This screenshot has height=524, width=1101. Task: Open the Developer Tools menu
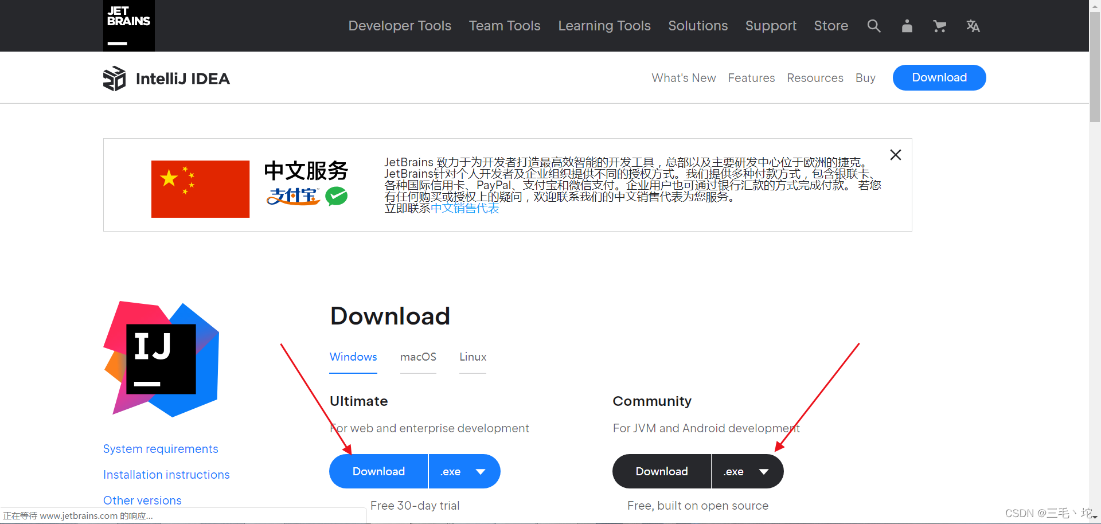coord(400,26)
